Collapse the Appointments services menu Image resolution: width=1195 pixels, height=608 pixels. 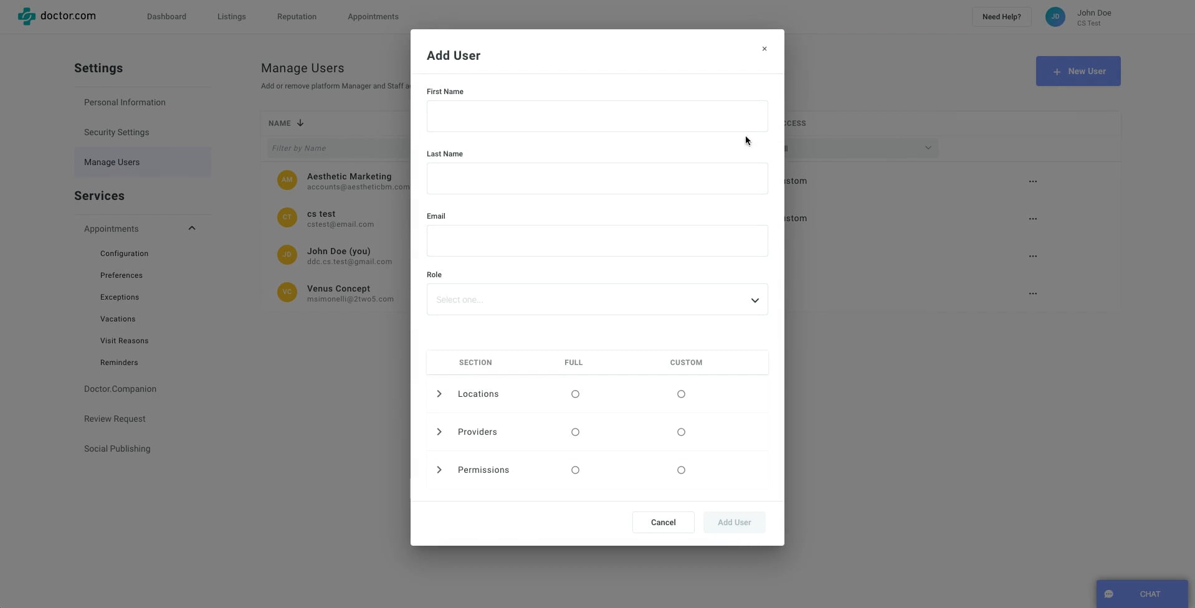(x=192, y=229)
